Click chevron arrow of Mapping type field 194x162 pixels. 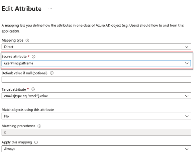coord(187,46)
